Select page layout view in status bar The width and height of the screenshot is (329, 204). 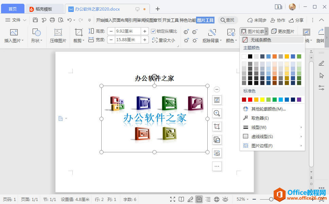pos(199,199)
